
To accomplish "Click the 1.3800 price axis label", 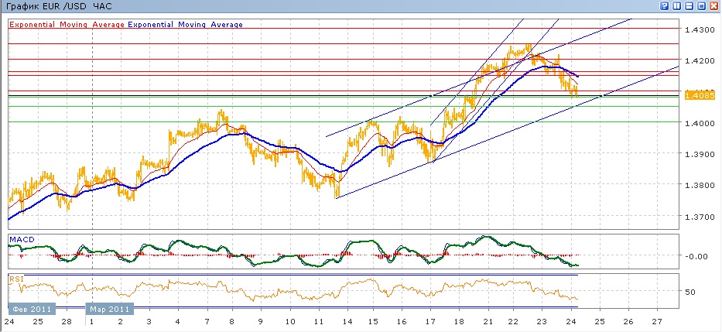I will click(x=699, y=186).
